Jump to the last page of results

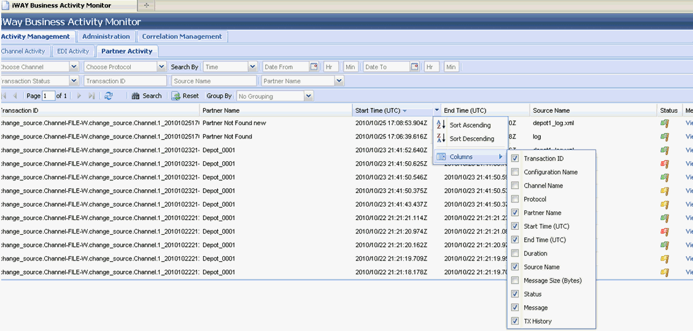91,96
